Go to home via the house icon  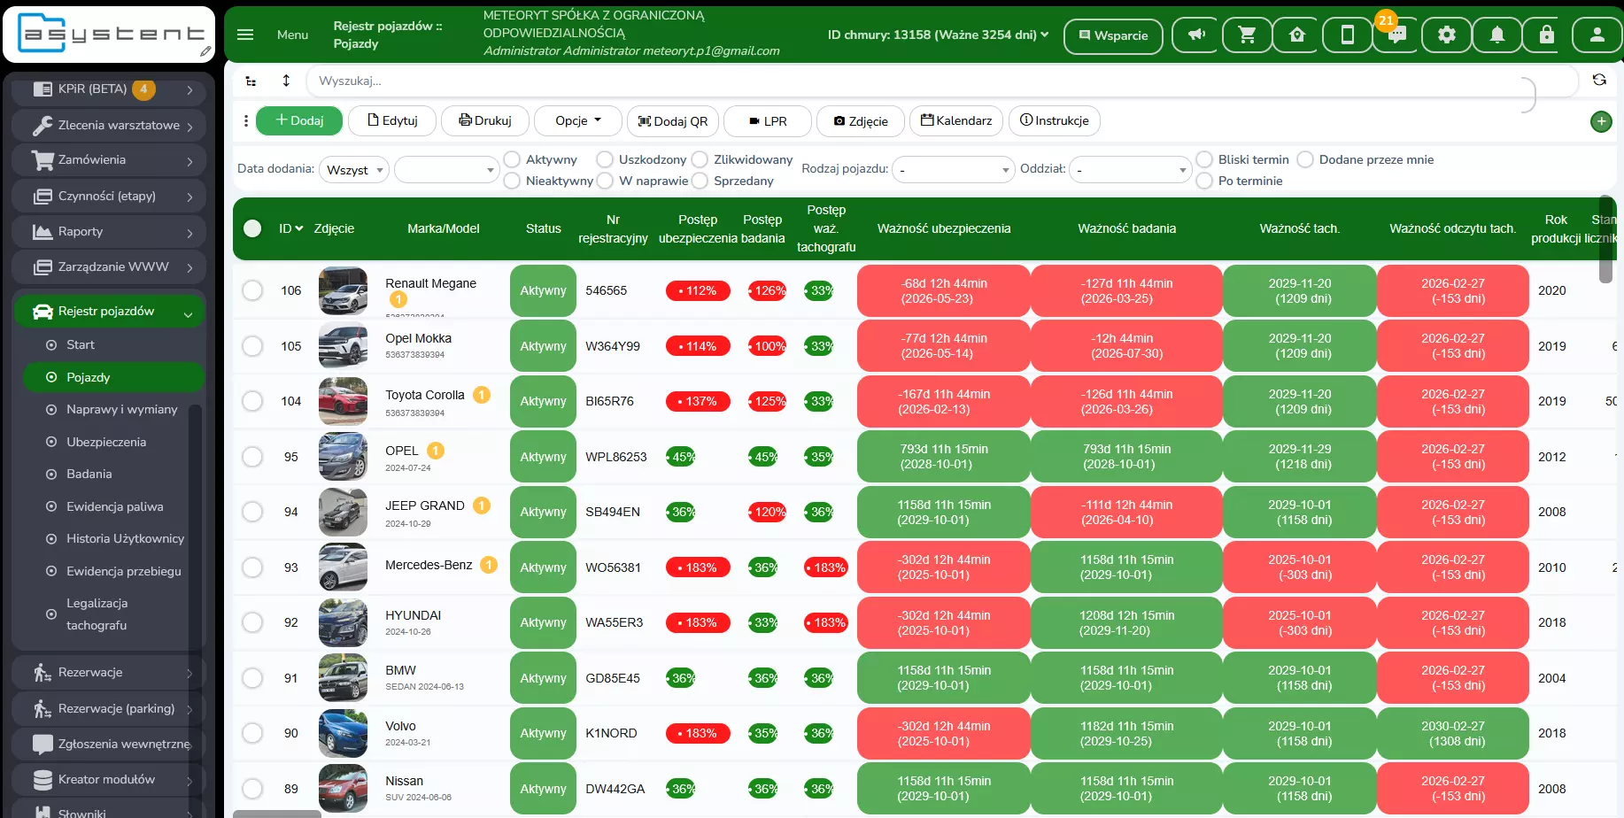(x=1297, y=35)
